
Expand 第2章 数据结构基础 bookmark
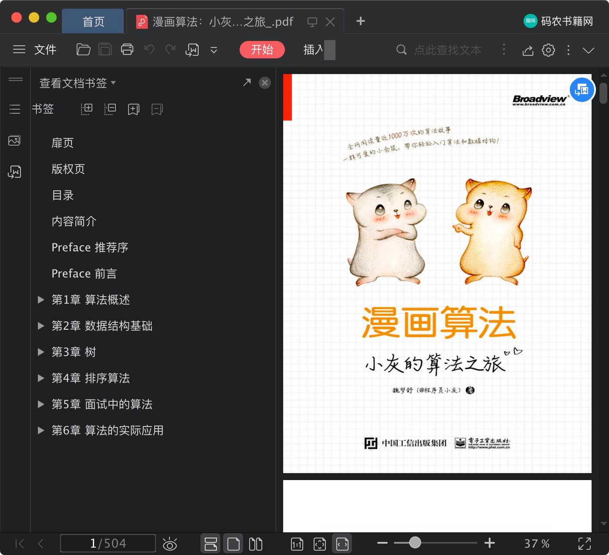tap(41, 326)
